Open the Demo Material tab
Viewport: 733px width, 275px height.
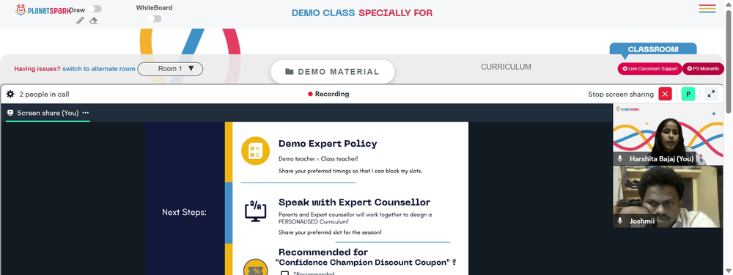click(332, 72)
